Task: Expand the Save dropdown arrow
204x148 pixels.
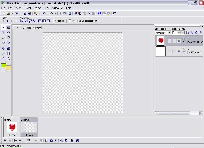Action: pyautogui.click(x=20, y=13)
